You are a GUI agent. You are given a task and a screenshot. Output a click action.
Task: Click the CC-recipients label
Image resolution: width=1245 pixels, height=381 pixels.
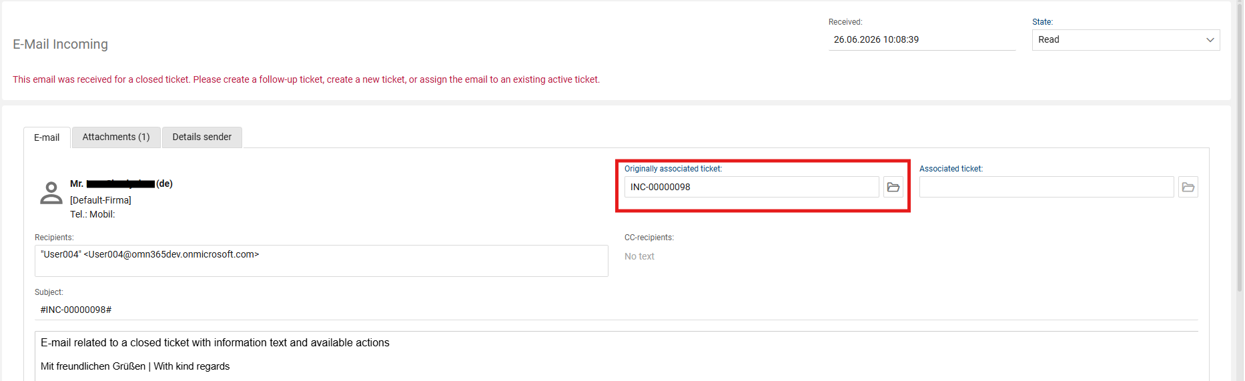(649, 238)
